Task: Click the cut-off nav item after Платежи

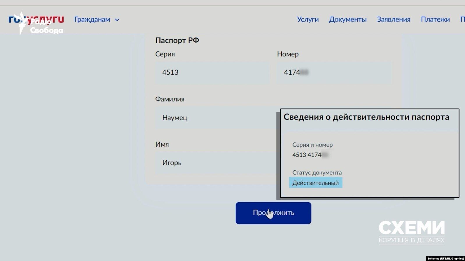Action: [x=462, y=19]
